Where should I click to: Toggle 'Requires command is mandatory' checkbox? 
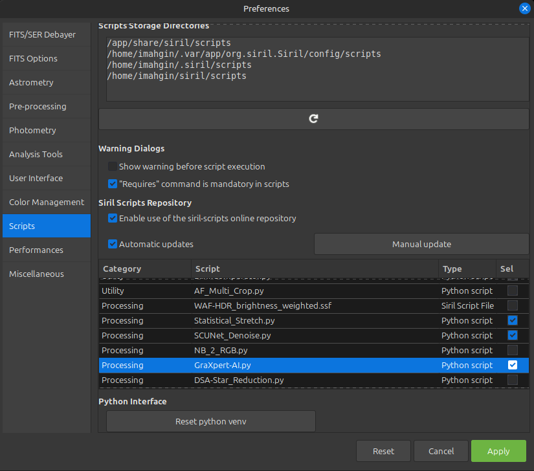click(113, 184)
